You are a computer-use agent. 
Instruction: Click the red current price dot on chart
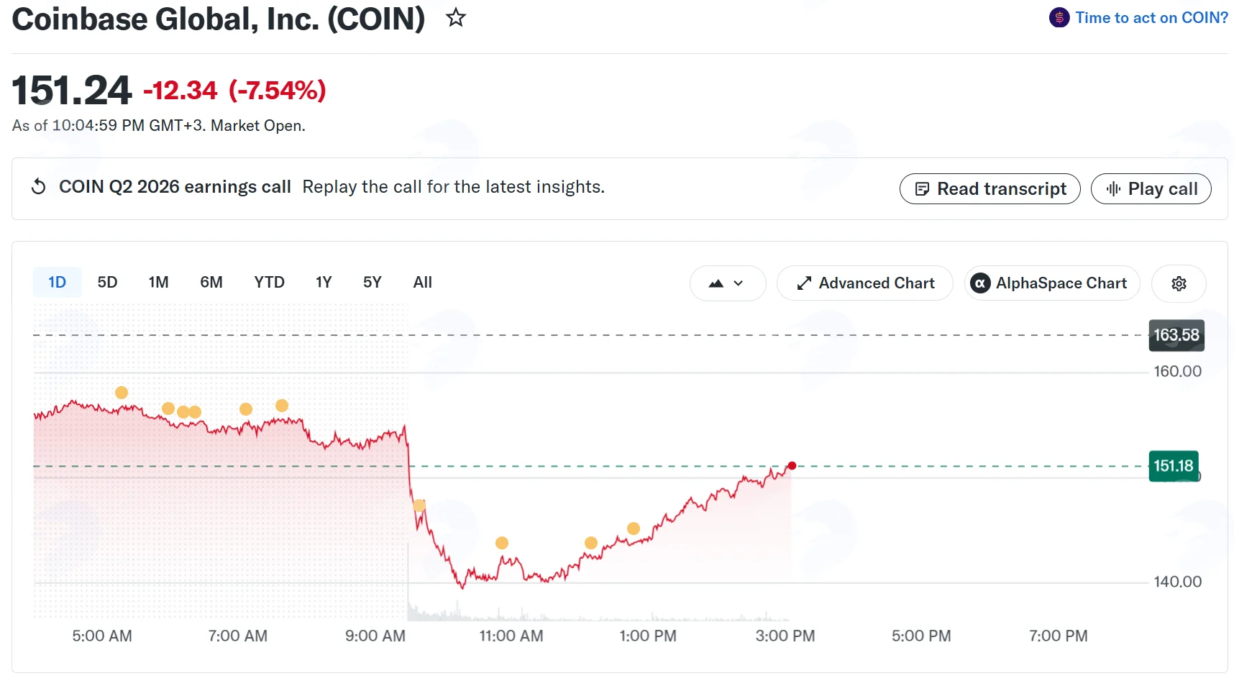[792, 466]
